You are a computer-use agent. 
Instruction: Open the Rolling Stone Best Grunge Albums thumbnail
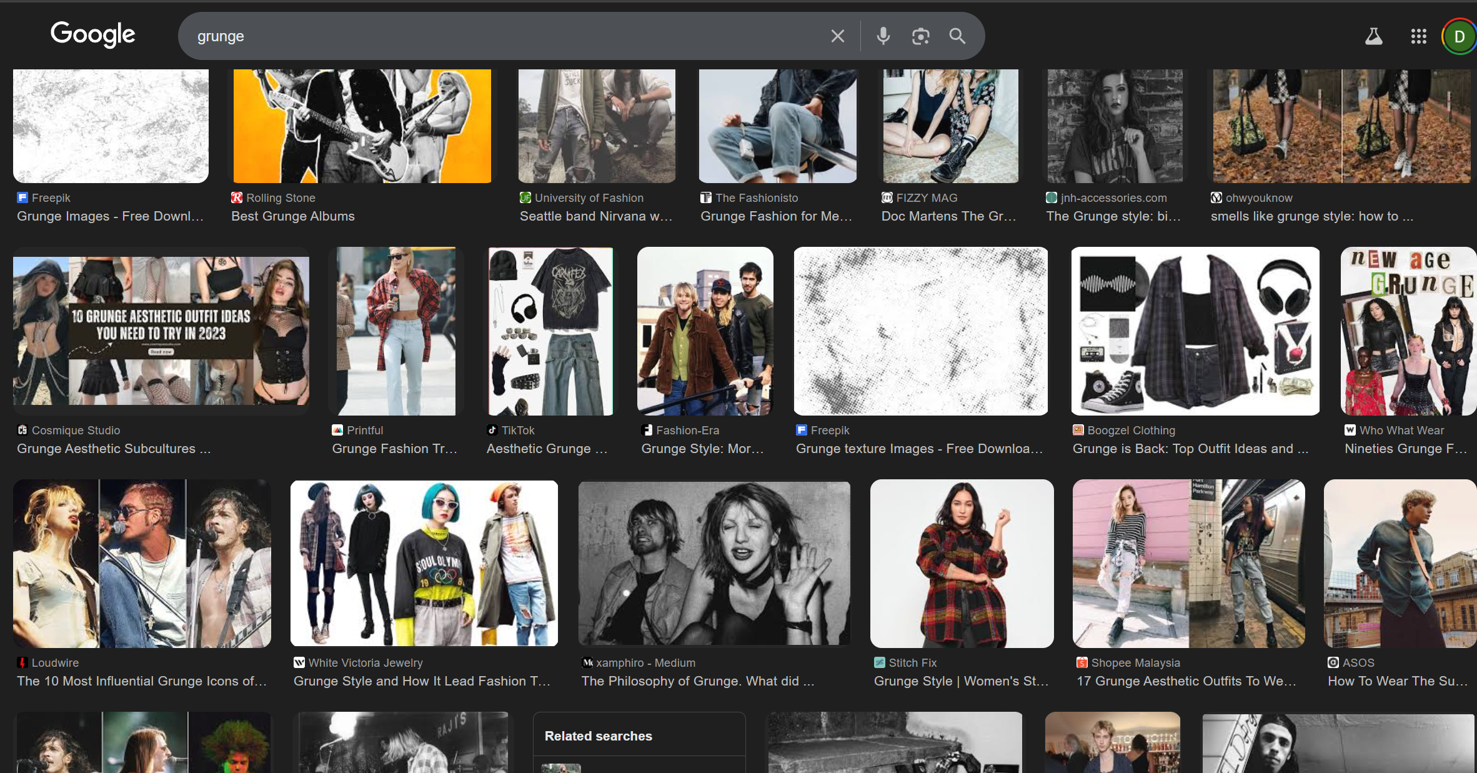pos(362,126)
